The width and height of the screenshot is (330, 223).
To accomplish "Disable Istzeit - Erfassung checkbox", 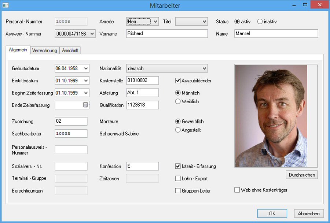I will [x=178, y=166].
